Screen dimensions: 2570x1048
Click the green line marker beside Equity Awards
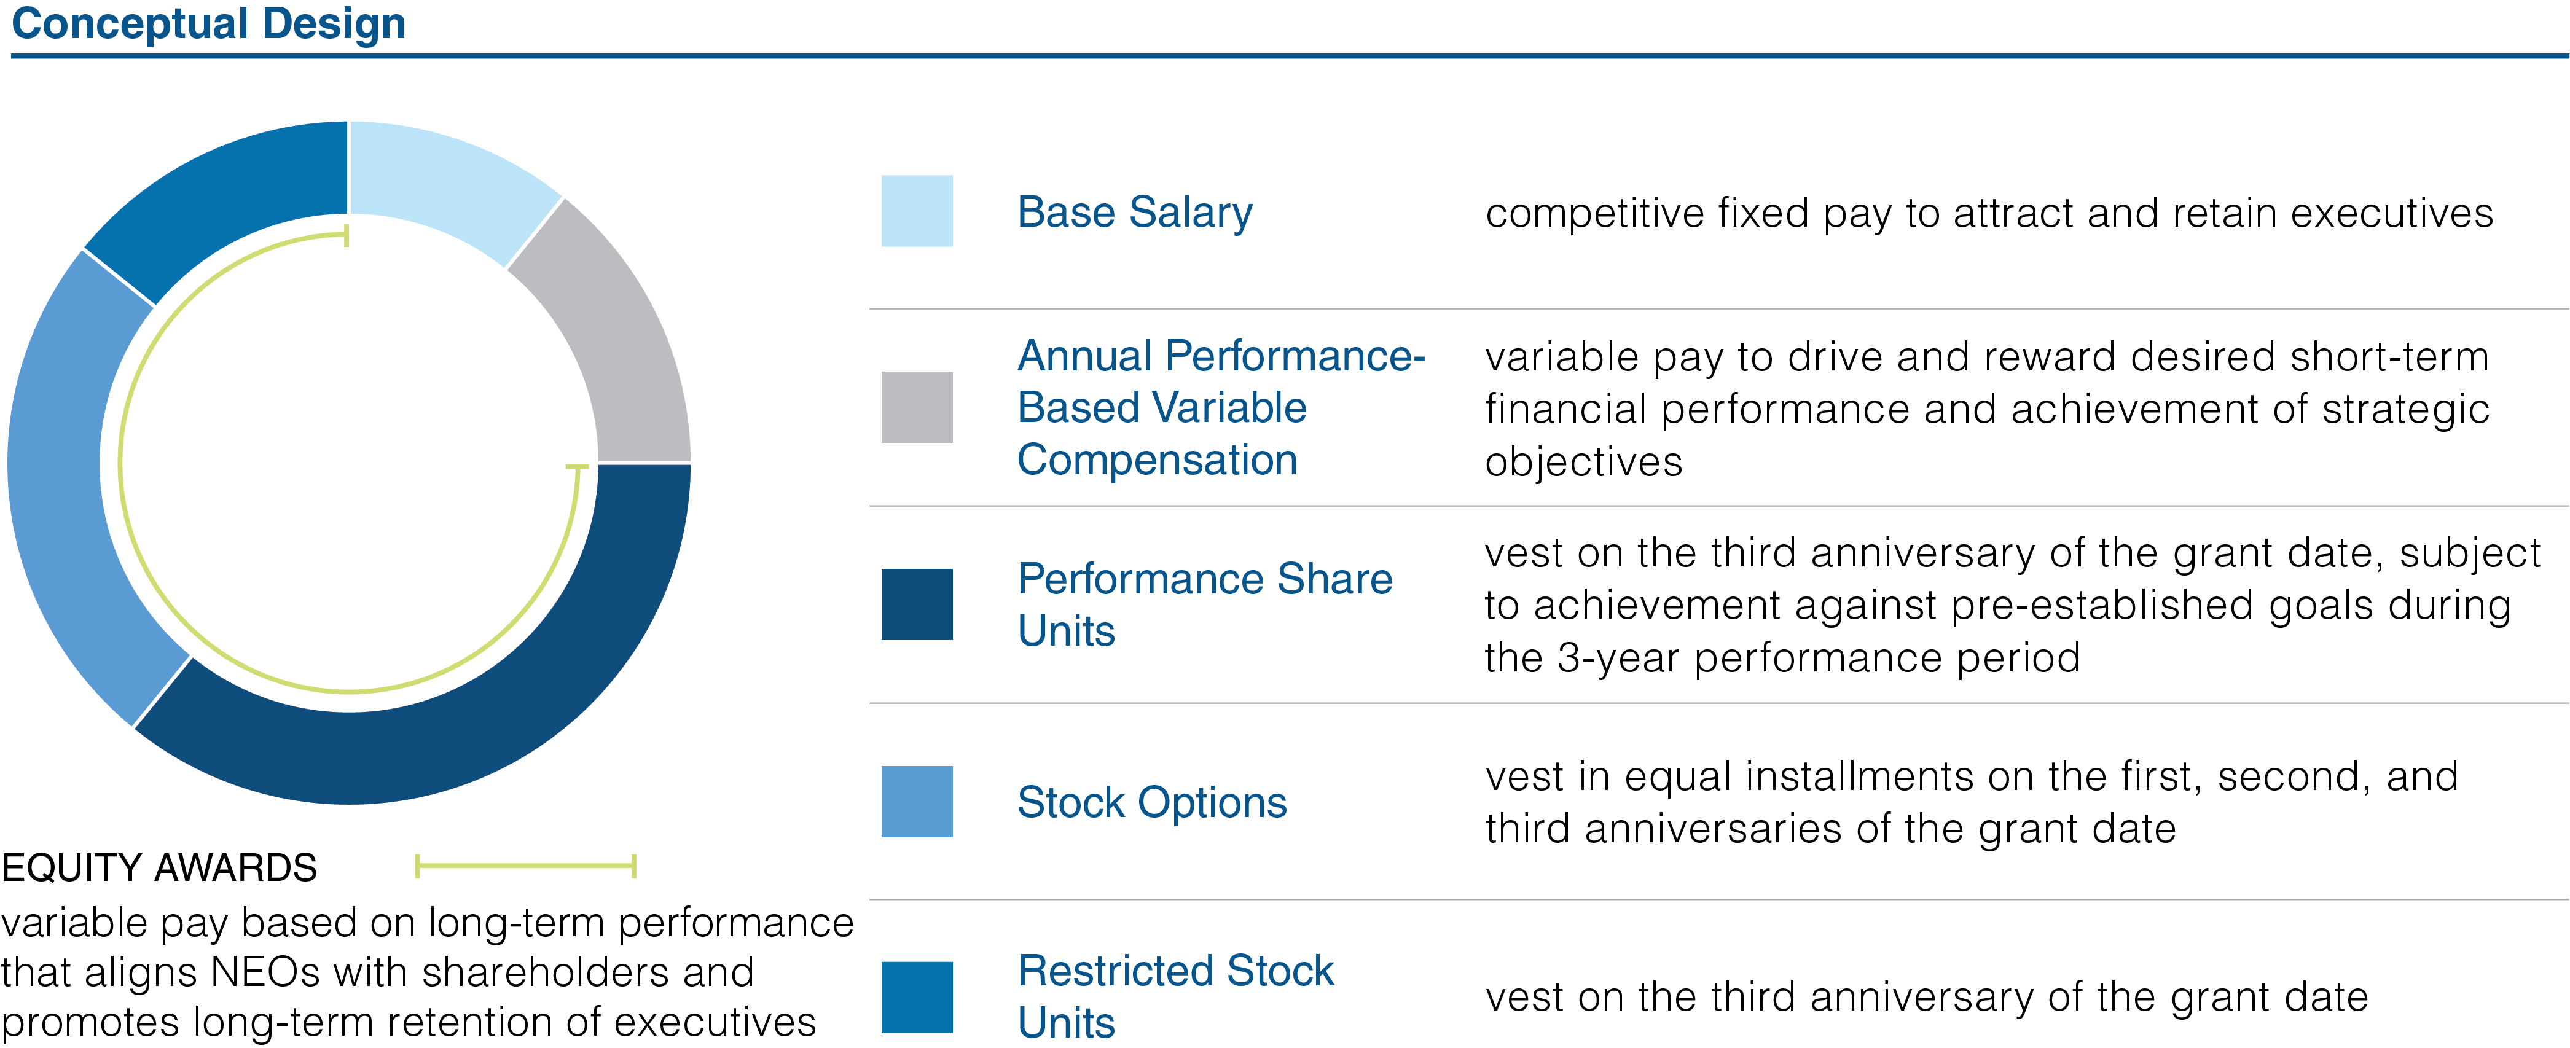525,866
